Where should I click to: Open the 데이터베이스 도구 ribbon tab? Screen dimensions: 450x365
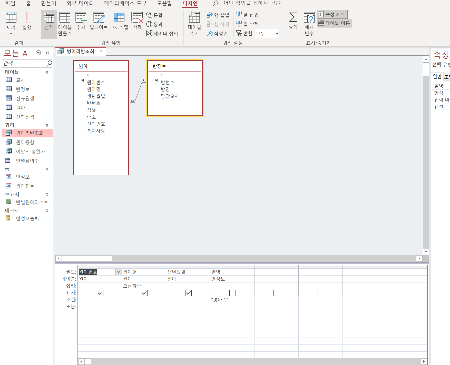point(125,3)
